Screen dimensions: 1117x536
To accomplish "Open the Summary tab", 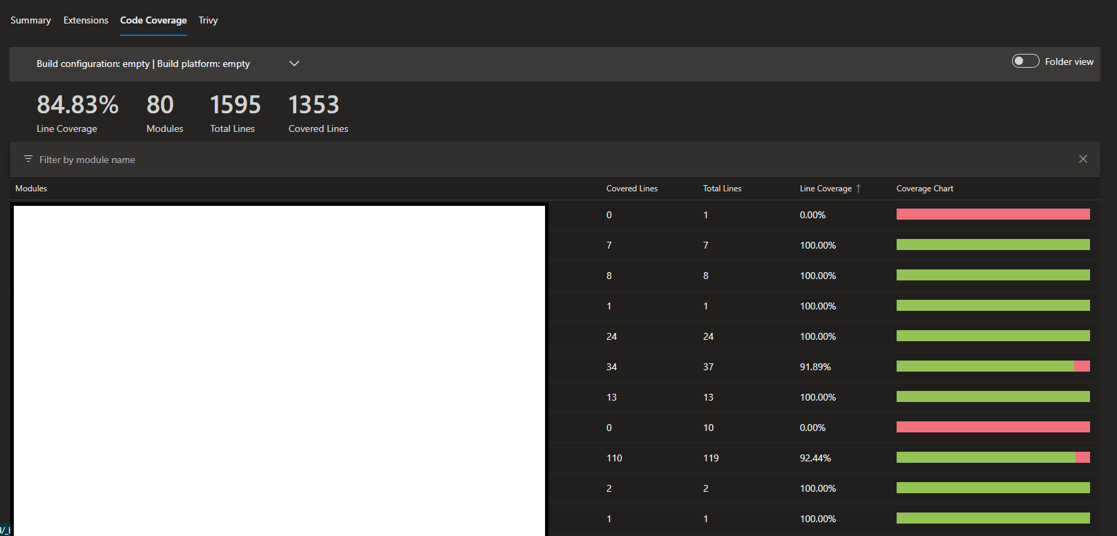I will point(30,20).
